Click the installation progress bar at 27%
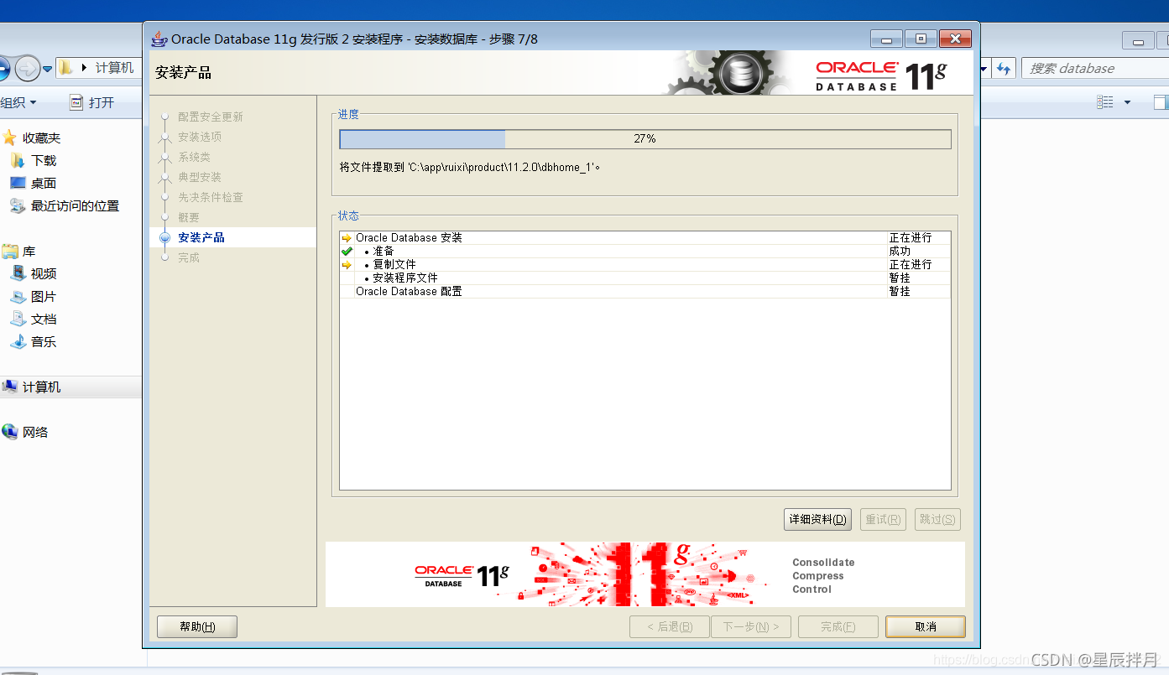The image size is (1169, 675). point(645,139)
